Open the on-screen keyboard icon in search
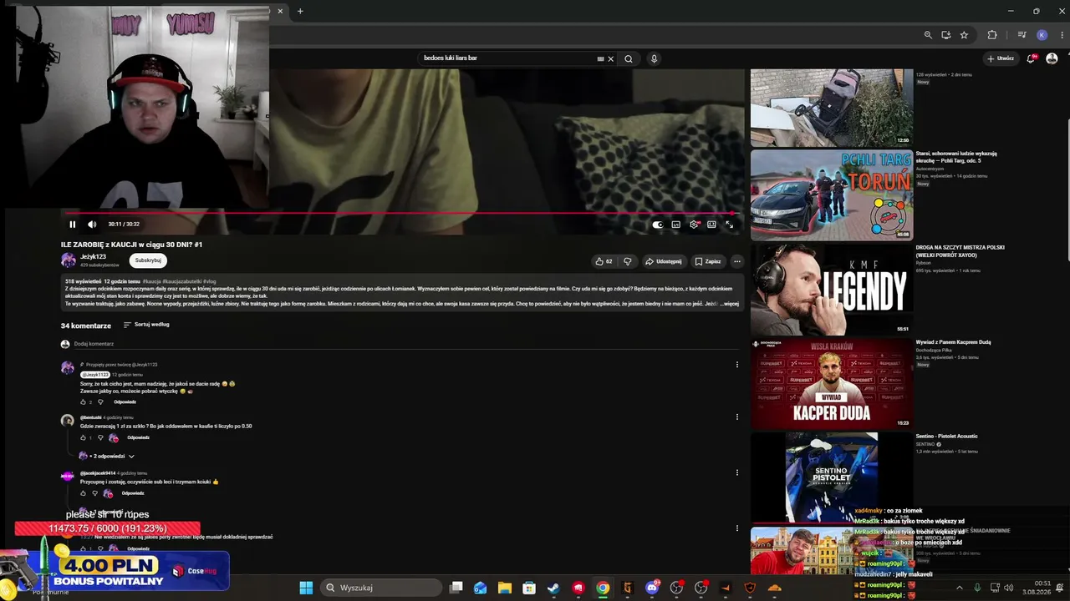Viewport: 1070px width, 601px height. click(600, 58)
